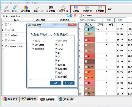Click the 断开 disconnect toolbar icon

(15, 9)
